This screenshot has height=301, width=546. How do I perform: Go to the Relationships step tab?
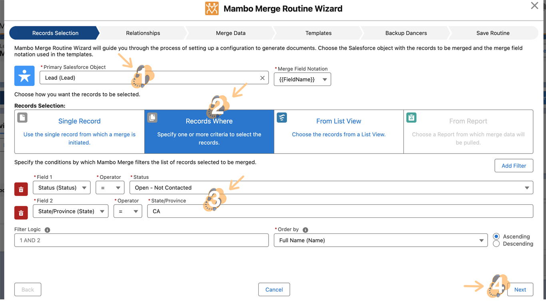pyautogui.click(x=143, y=33)
